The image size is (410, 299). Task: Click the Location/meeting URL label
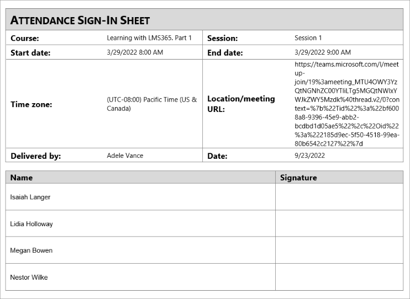241,104
